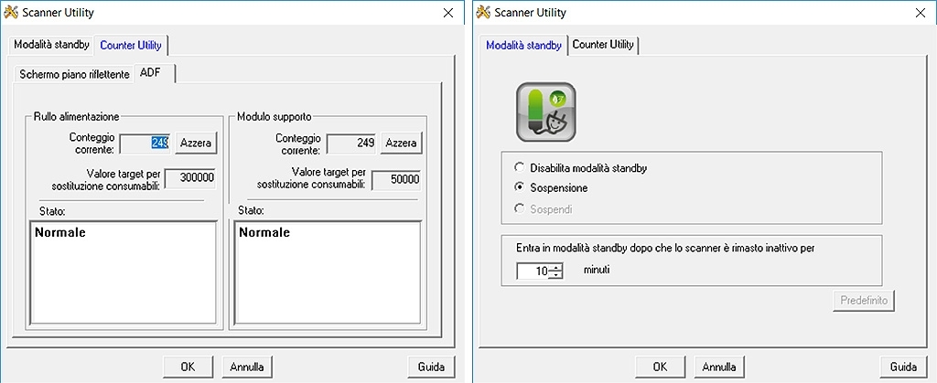Choose the "Sospensione" radio button
The width and height of the screenshot is (937, 383).
point(521,188)
